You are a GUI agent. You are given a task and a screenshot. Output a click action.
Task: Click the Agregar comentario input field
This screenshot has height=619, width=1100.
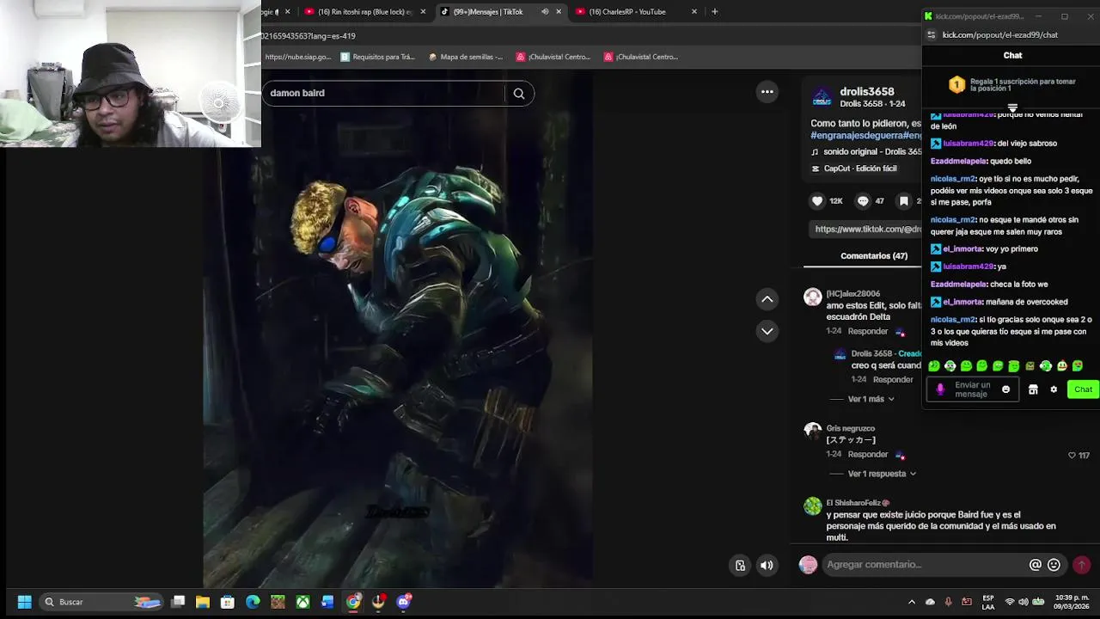coord(924,565)
